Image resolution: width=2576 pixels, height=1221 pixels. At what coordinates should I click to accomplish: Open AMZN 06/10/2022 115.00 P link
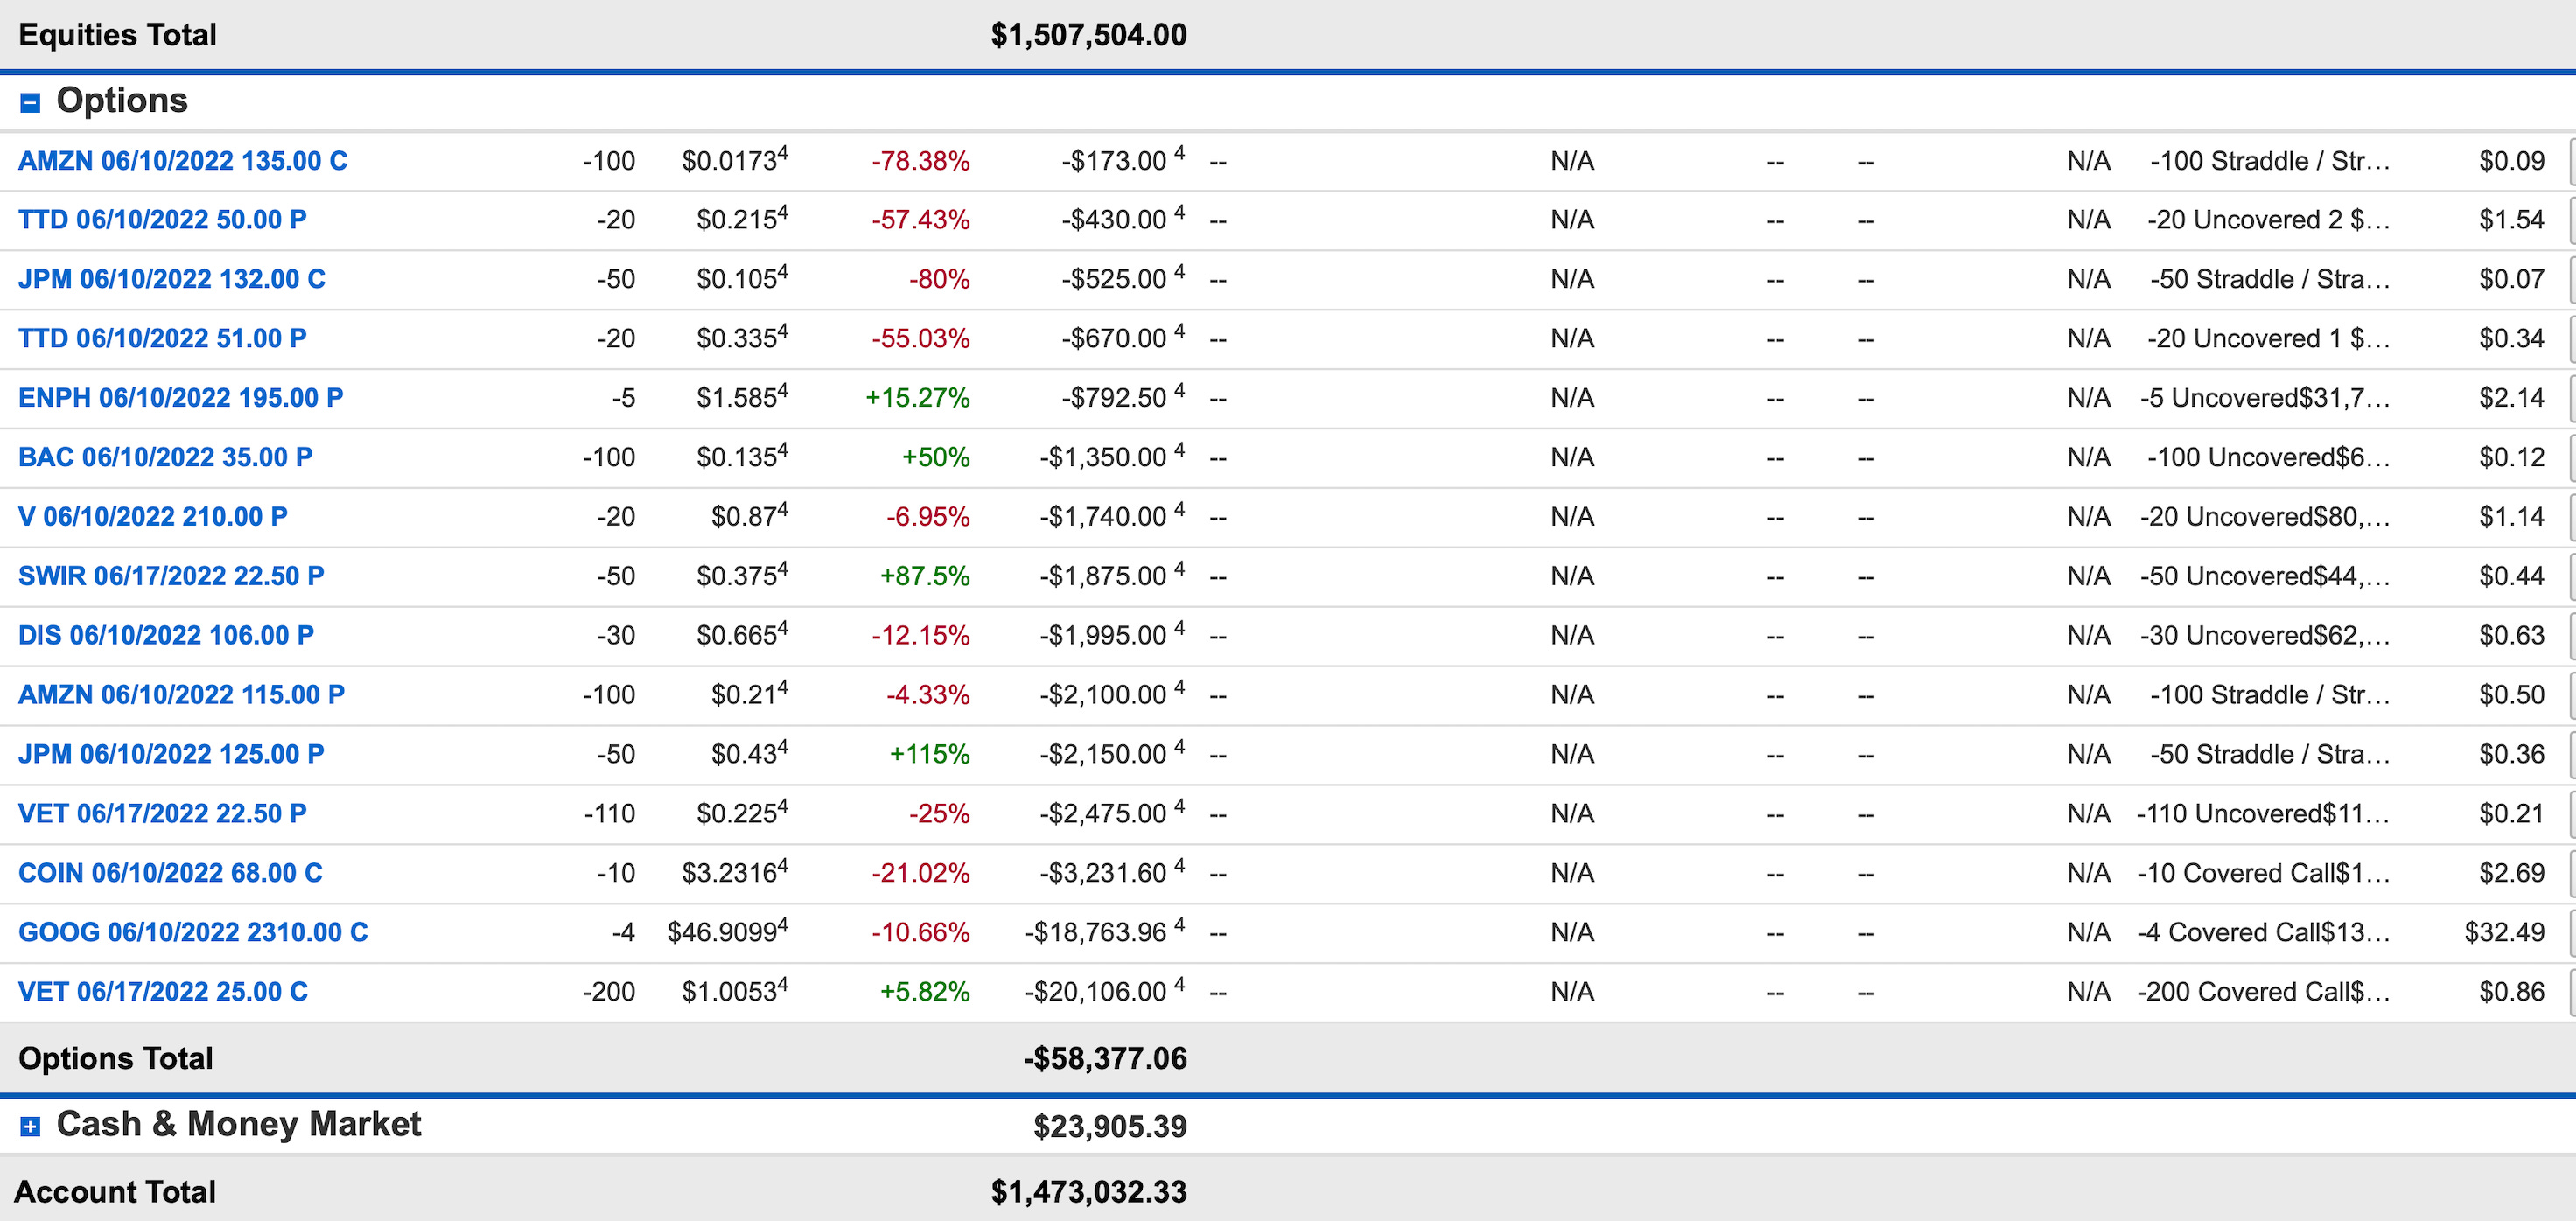[x=181, y=694]
